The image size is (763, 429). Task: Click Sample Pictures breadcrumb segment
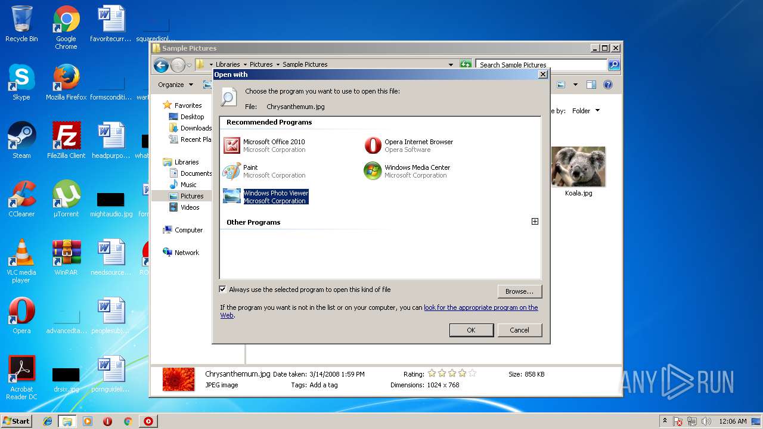pyautogui.click(x=305, y=64)
